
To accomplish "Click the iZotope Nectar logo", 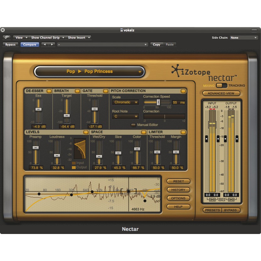I will click(x=204, y=73).
